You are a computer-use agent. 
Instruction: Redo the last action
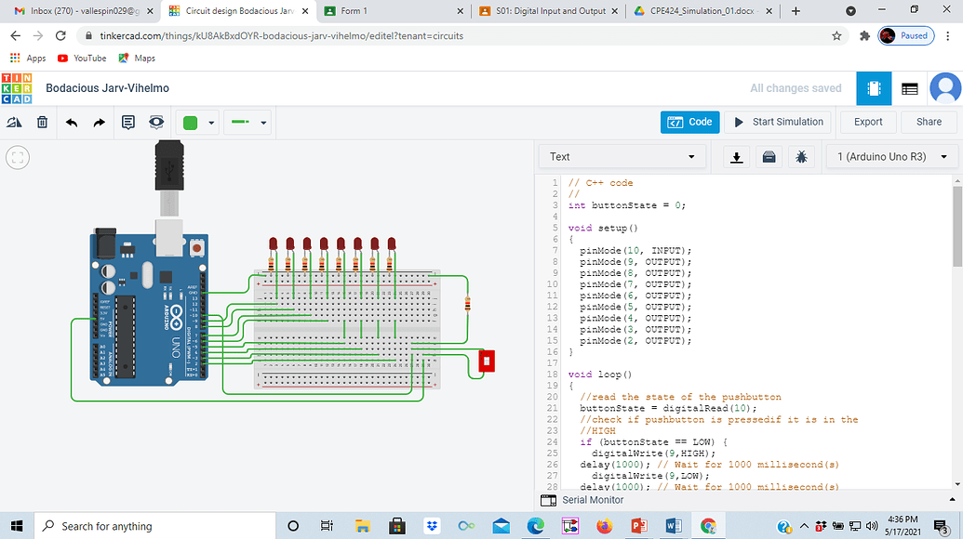click(x=100, y=122)
